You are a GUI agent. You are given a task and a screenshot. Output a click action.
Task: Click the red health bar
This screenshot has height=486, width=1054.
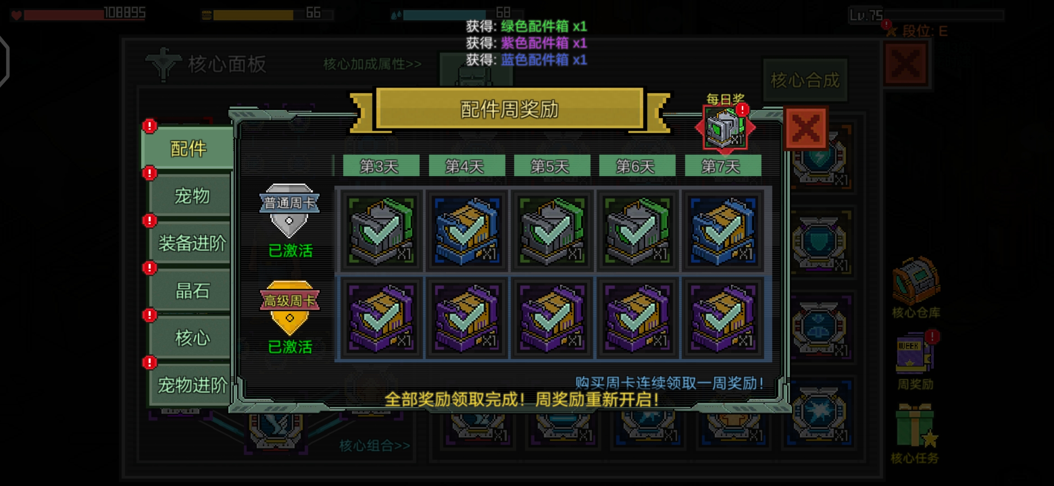[x=63, y=15]
